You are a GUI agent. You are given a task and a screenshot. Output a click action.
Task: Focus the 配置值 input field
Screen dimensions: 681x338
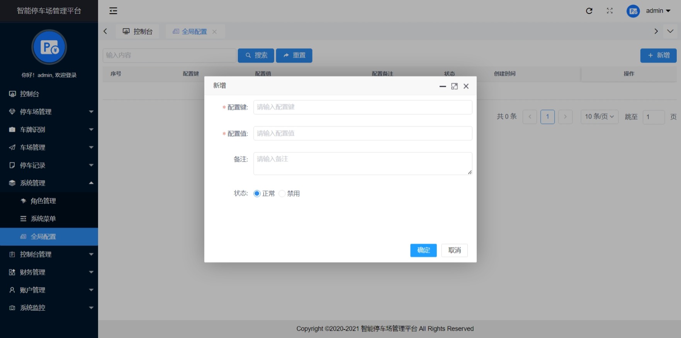(x=363, y=134)
